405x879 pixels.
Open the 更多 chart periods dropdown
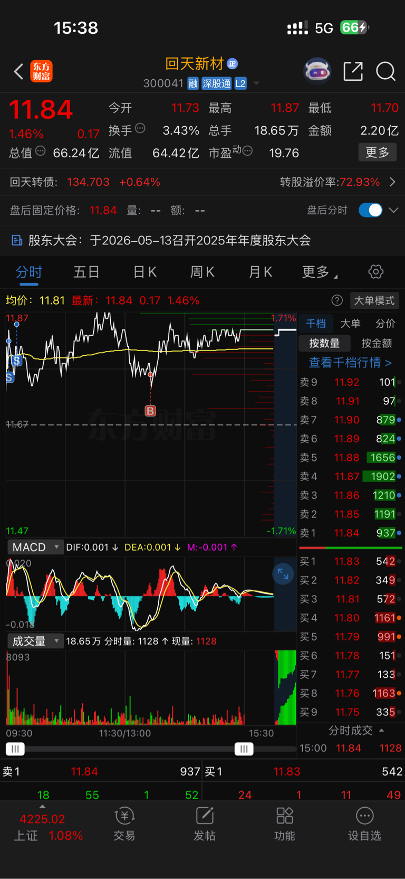[x=320, y=272]
